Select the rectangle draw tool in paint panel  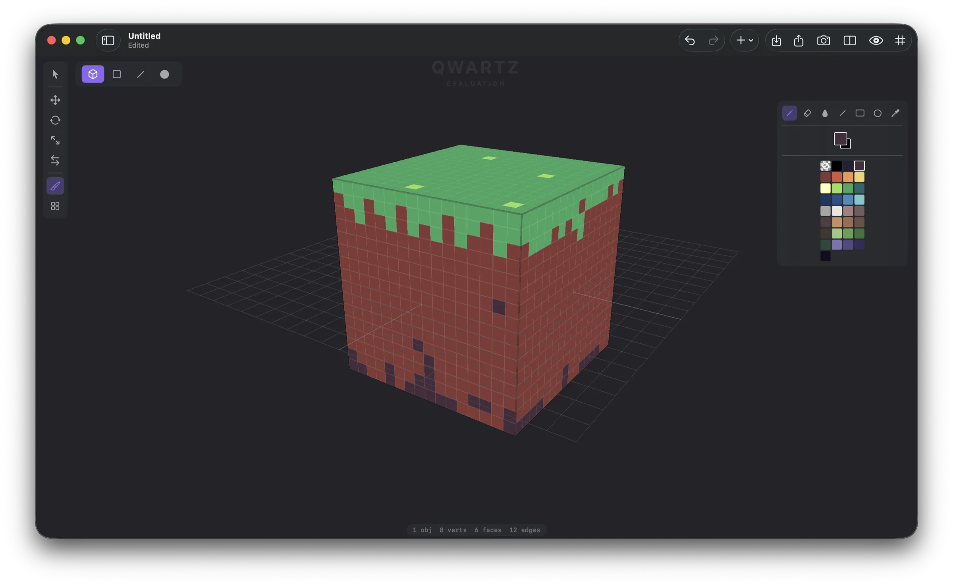[860, 113]
